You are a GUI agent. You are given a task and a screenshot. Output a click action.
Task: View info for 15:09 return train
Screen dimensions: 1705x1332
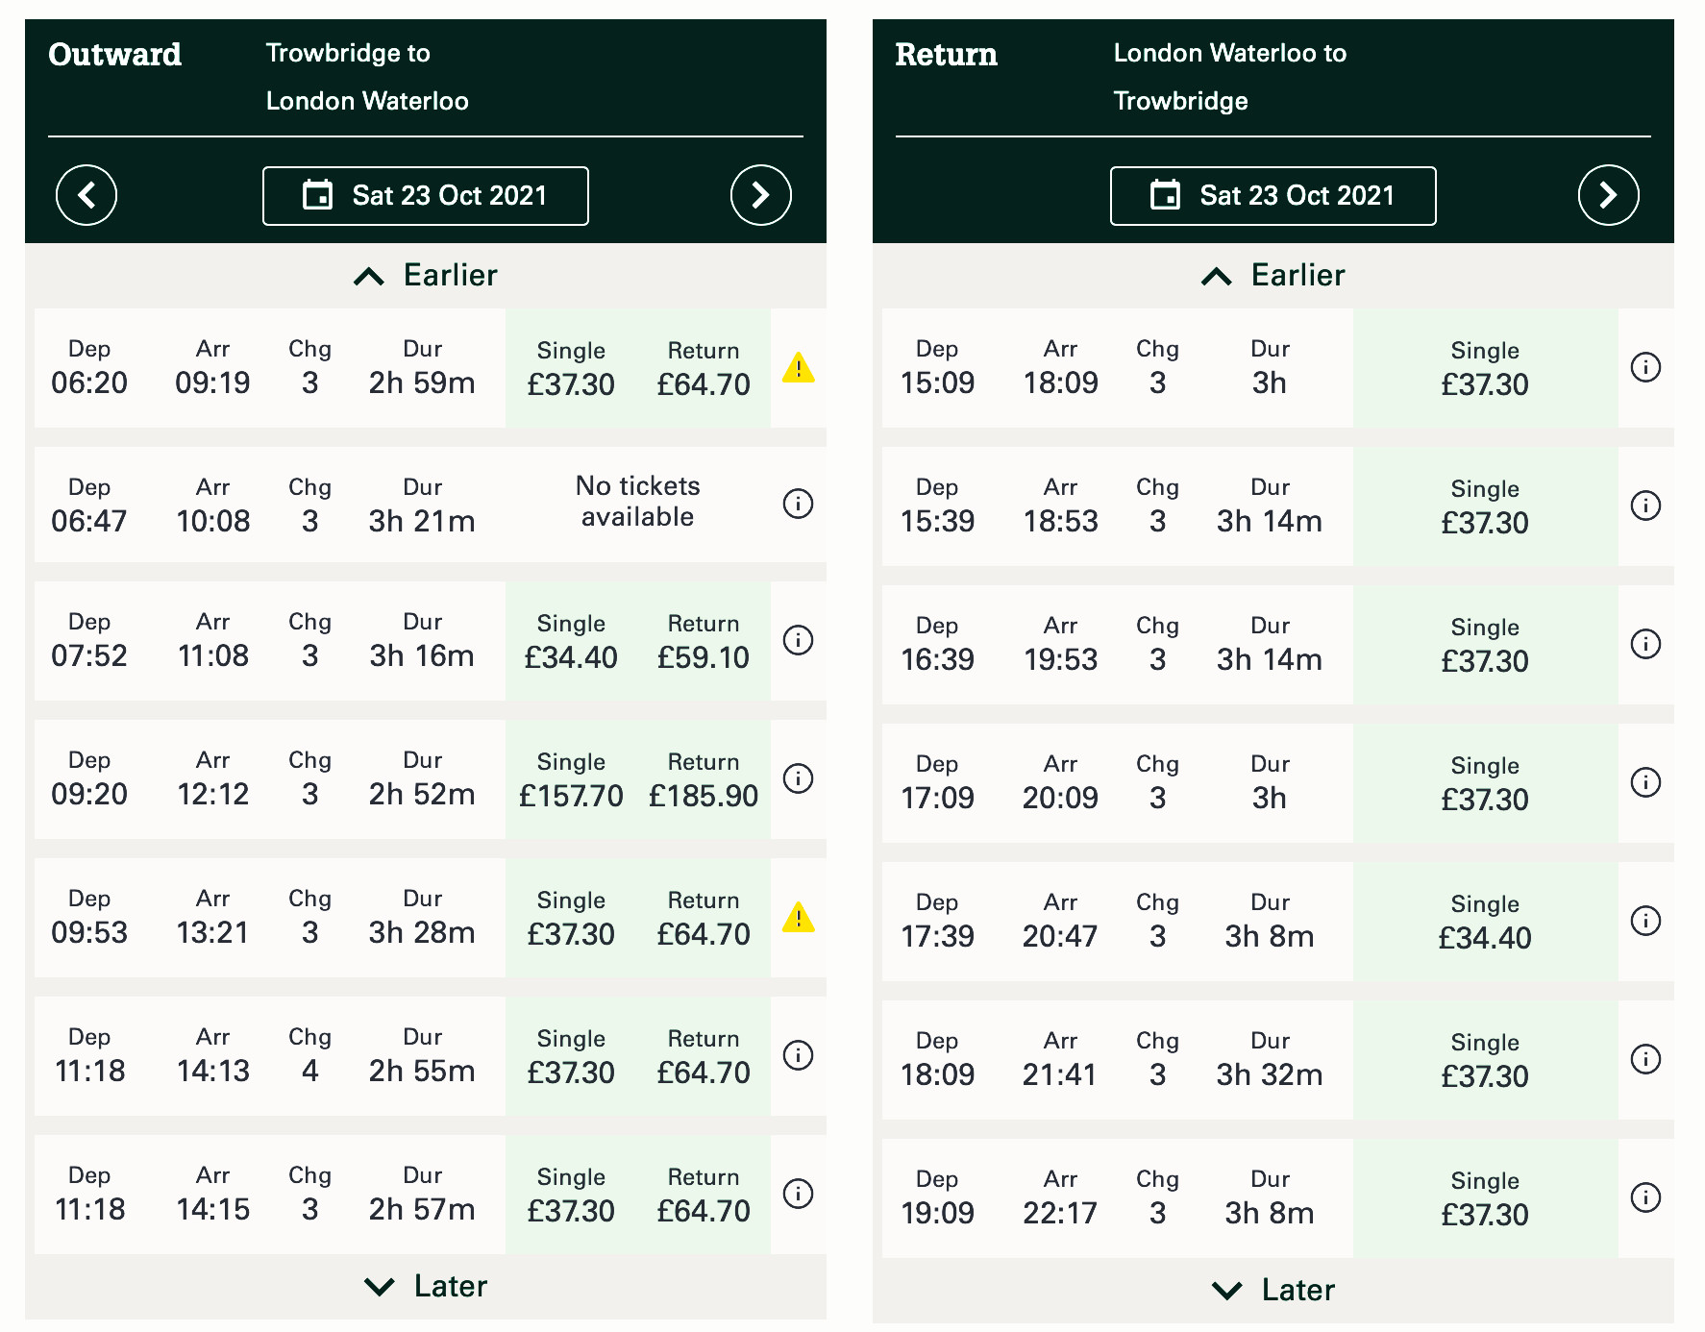click(1645, 367)
